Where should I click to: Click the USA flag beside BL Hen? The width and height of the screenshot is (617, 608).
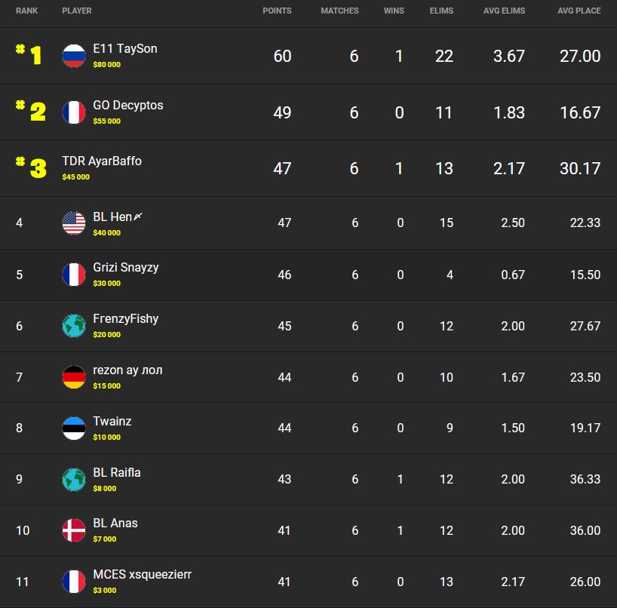tap(74, 223)
